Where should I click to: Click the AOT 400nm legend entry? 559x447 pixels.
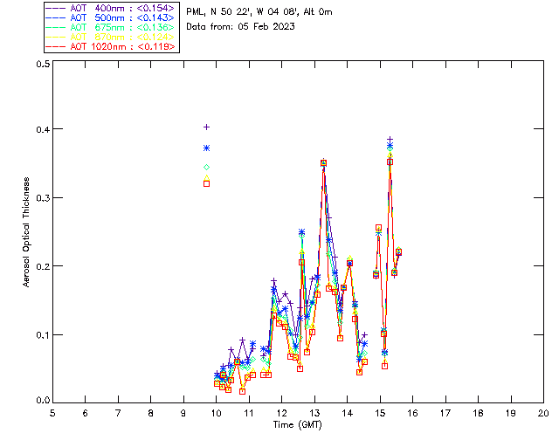(111, 8)
